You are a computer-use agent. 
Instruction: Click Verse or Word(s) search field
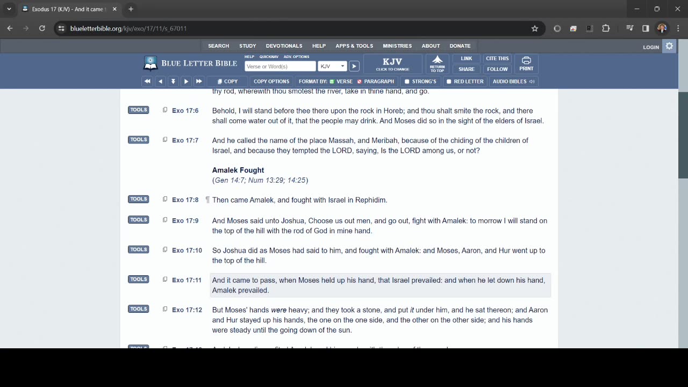280,66
